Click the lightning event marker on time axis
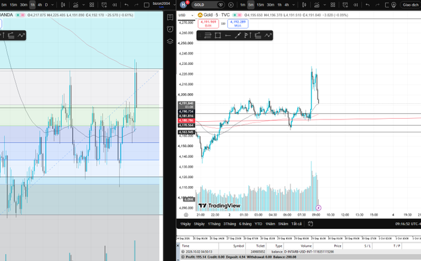 coord(318,208)
